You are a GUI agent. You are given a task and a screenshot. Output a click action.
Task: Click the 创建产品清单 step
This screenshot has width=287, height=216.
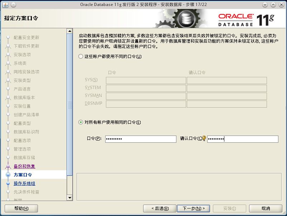point(26,115)
